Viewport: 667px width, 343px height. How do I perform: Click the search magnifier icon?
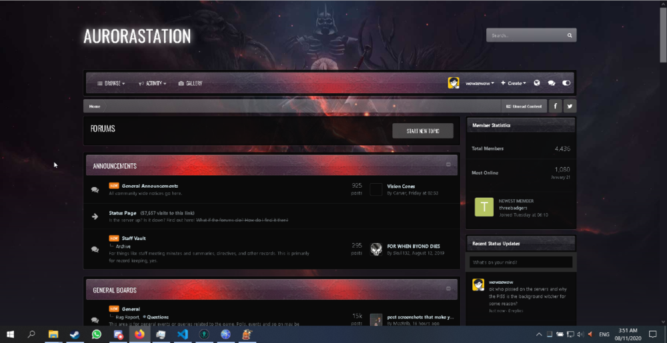point(570,35)
